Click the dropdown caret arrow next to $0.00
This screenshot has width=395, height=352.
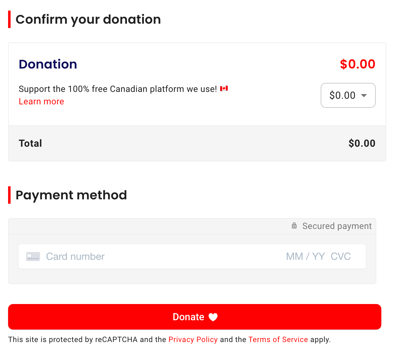click(x=364, y=95)
